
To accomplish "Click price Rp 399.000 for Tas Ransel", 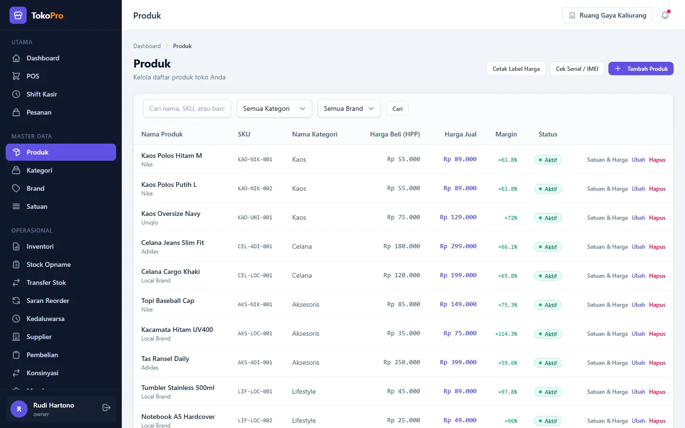I will [458, 362].
